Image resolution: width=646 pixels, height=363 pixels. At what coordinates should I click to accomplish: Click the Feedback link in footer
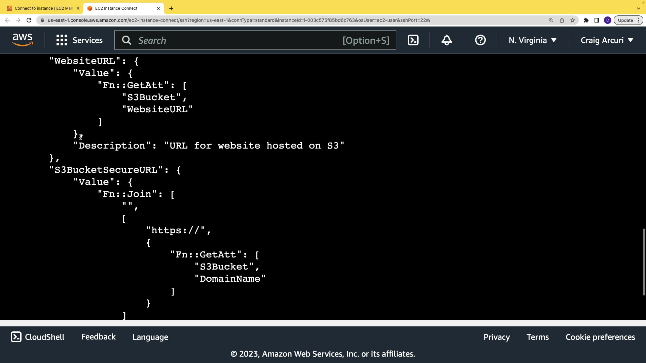click(98, 337)
